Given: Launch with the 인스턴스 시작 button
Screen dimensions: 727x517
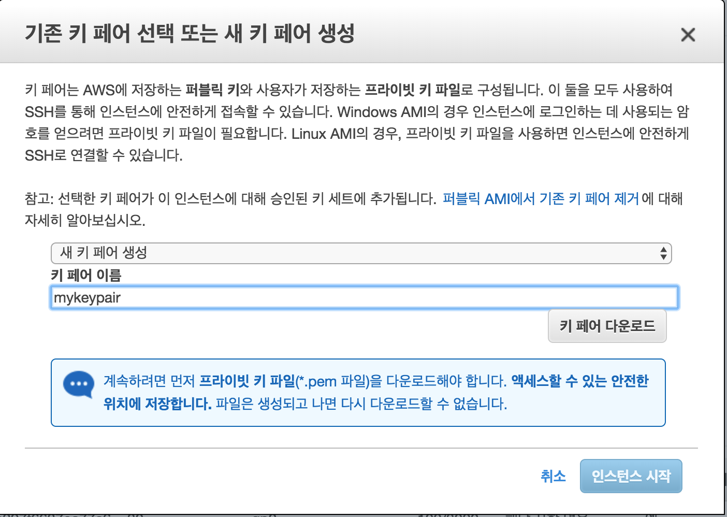Looking at the screenshot, I should [x=631, y=476].
